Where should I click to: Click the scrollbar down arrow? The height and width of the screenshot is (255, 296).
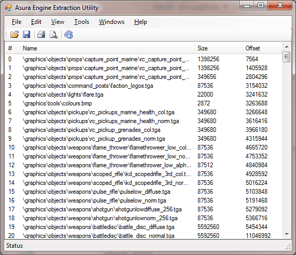pos(287,234)
